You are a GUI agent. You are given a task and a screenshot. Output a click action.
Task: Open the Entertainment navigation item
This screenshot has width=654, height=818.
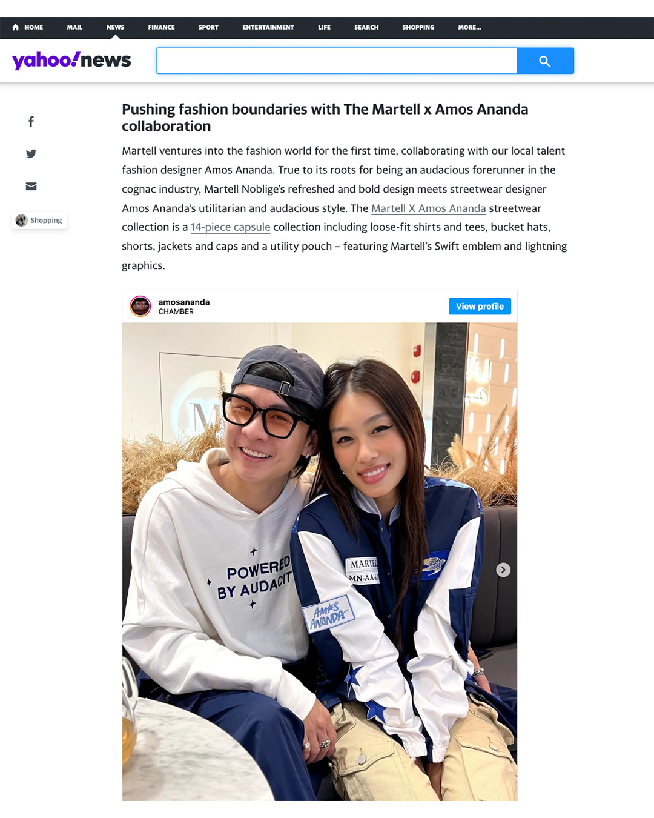(x=268, y=27)
